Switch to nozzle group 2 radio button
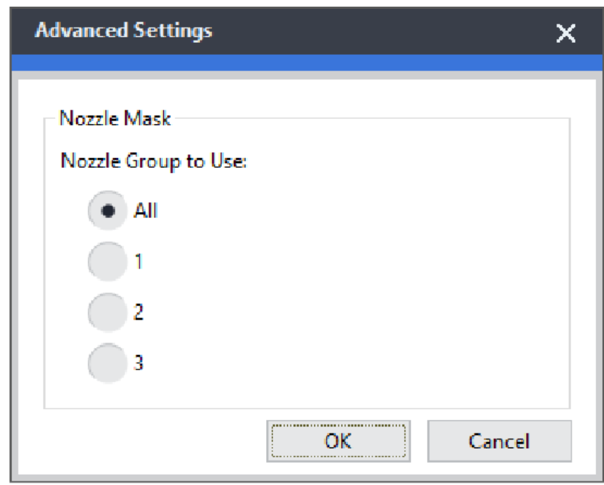The height and width of the screenshot is (485, 604). click(106, 313)
